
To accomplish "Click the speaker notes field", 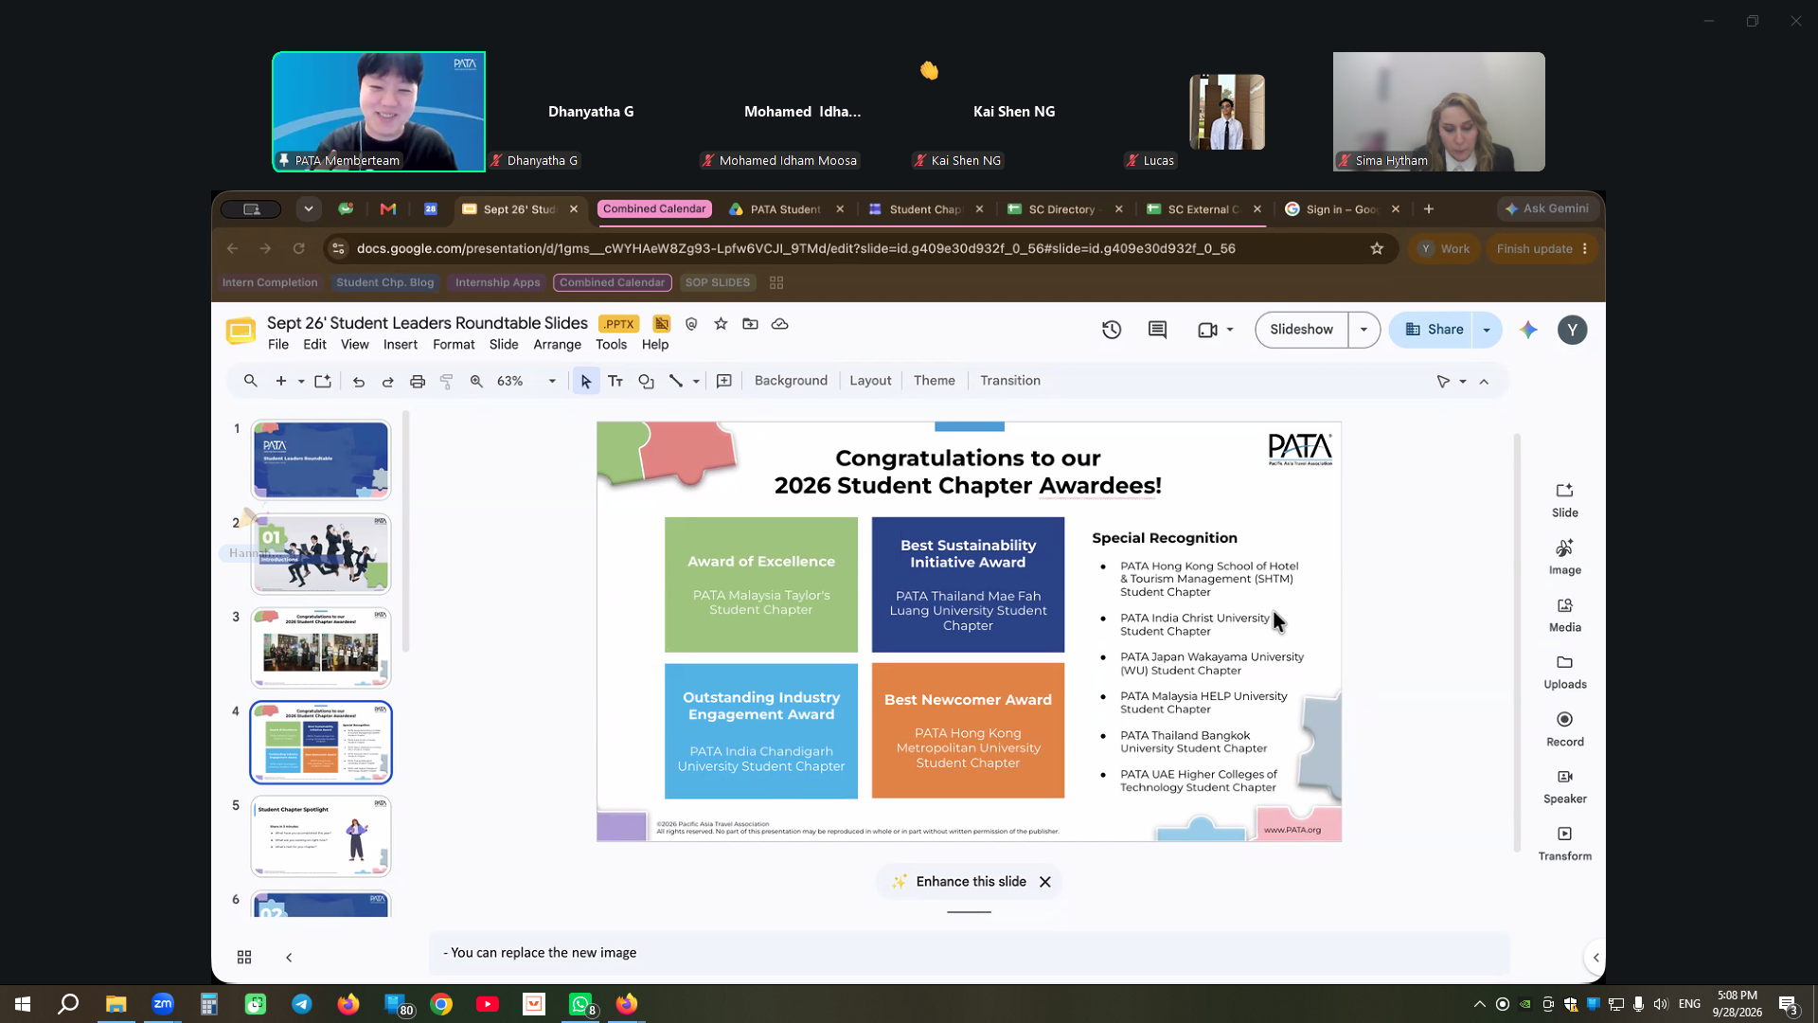I will [970, 953].
